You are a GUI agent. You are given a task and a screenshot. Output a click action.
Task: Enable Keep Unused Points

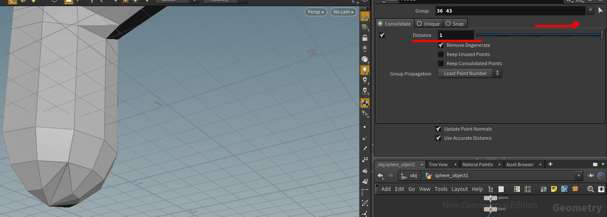[x=441, y=54]
